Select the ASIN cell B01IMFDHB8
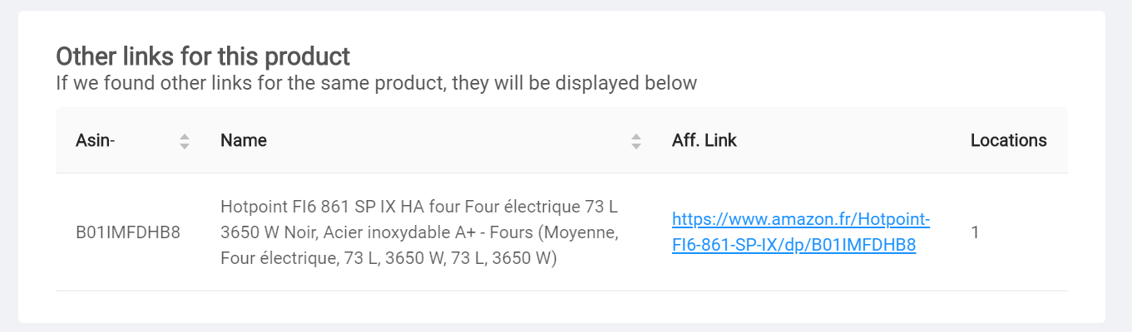 [x=128, y=232]
